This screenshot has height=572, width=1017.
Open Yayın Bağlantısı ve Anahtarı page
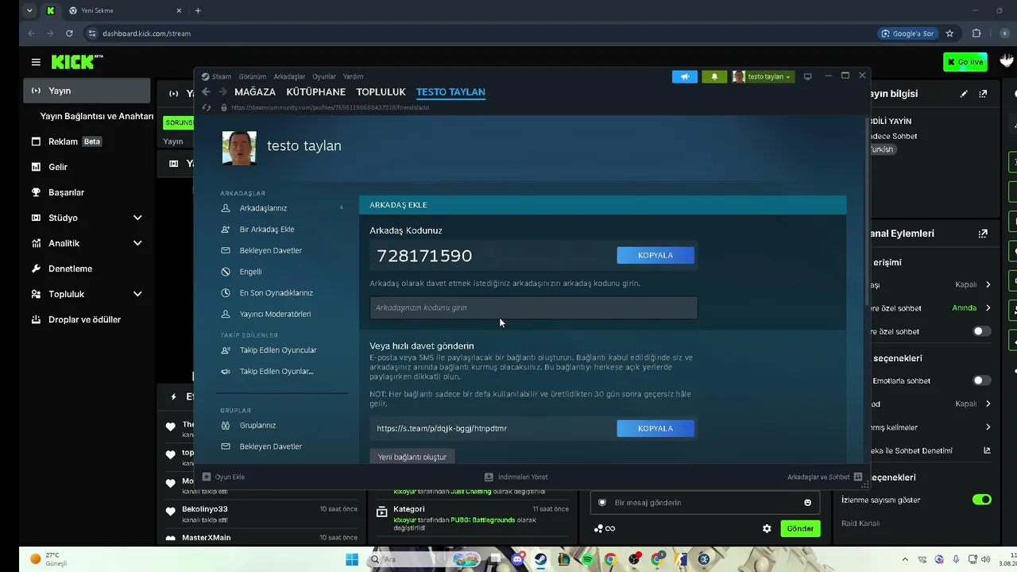(96, 116)
